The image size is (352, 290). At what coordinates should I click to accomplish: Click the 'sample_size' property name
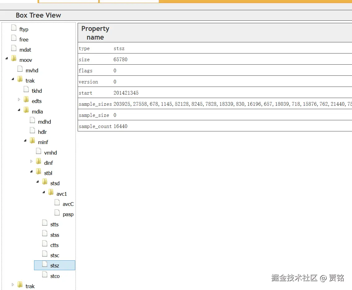click(x=94, y=115)
